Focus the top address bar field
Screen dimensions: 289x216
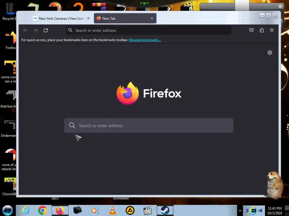pyautogui.click(x=148, y=30)
